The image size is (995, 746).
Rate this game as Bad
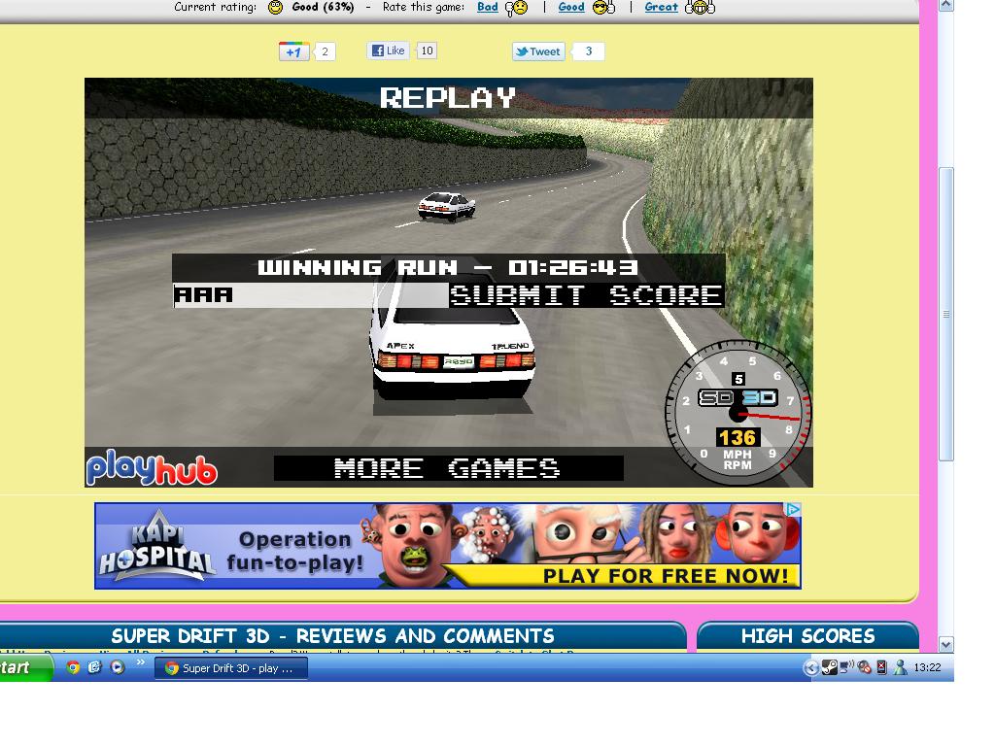click(488, 7)
